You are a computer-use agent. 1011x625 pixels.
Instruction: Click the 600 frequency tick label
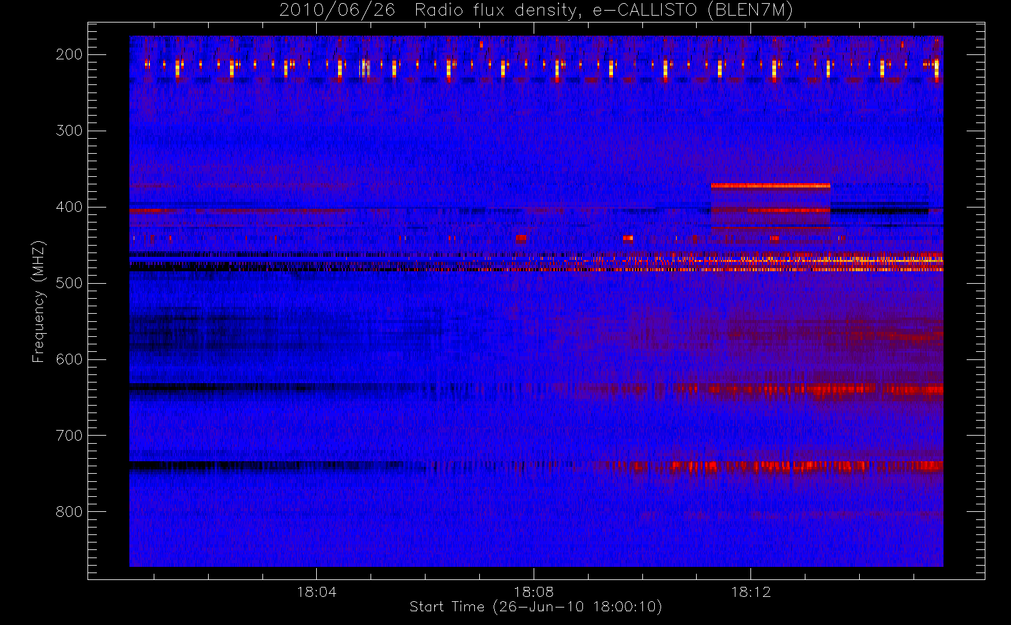[69, 359]
